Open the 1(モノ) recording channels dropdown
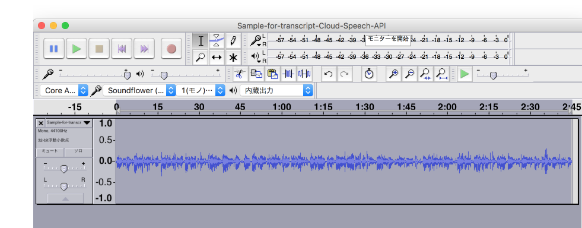582x228 pixels. pos(201,90)
